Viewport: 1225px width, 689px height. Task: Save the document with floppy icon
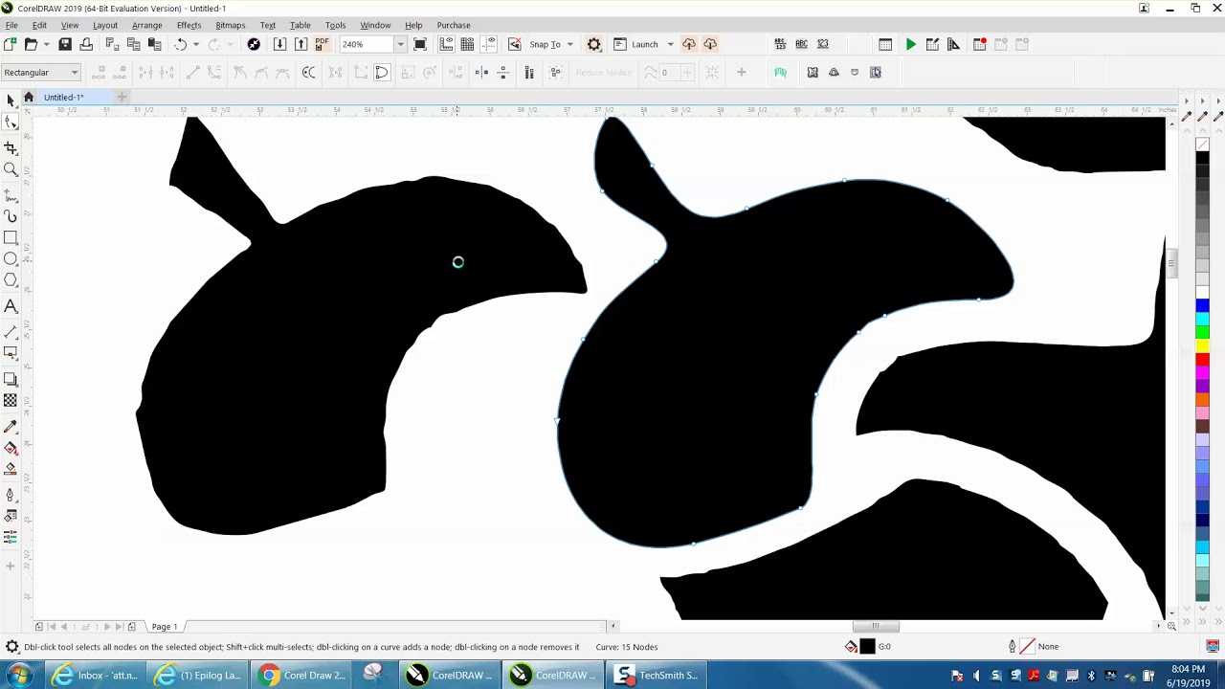[x=65, y=44]
